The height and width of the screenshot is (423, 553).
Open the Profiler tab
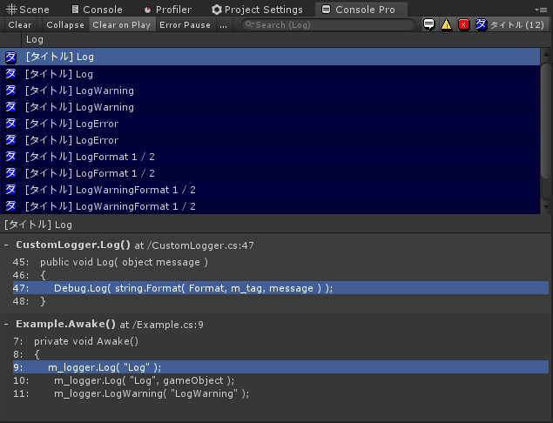(x=168, y=10)
